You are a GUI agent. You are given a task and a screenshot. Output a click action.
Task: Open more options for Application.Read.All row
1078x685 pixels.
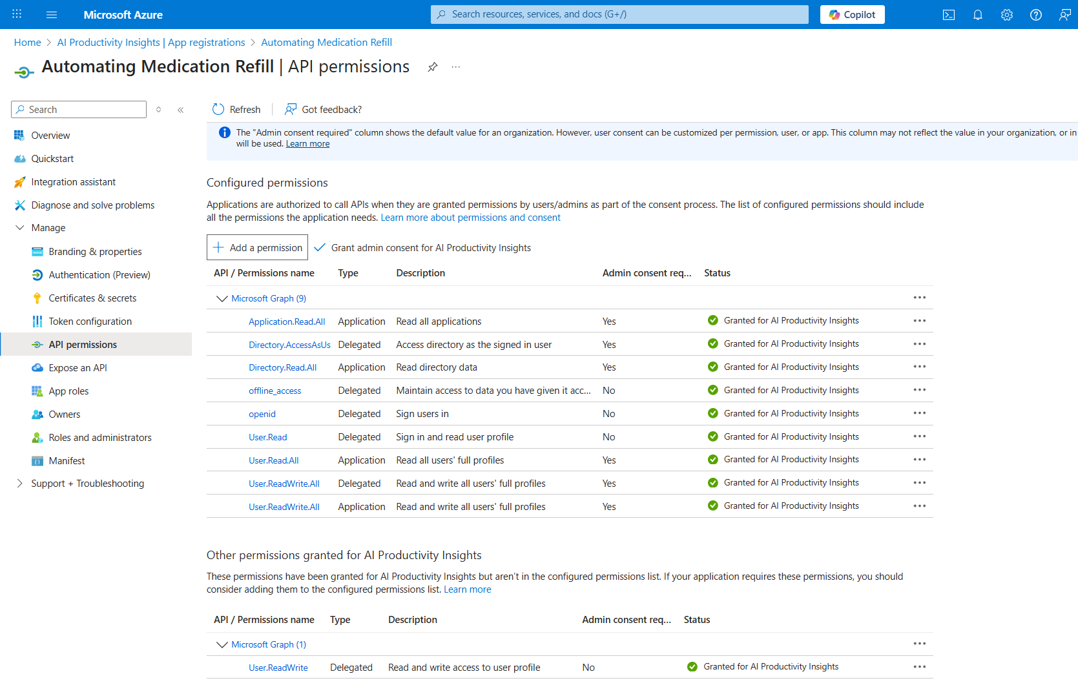(x=920, y=321)
